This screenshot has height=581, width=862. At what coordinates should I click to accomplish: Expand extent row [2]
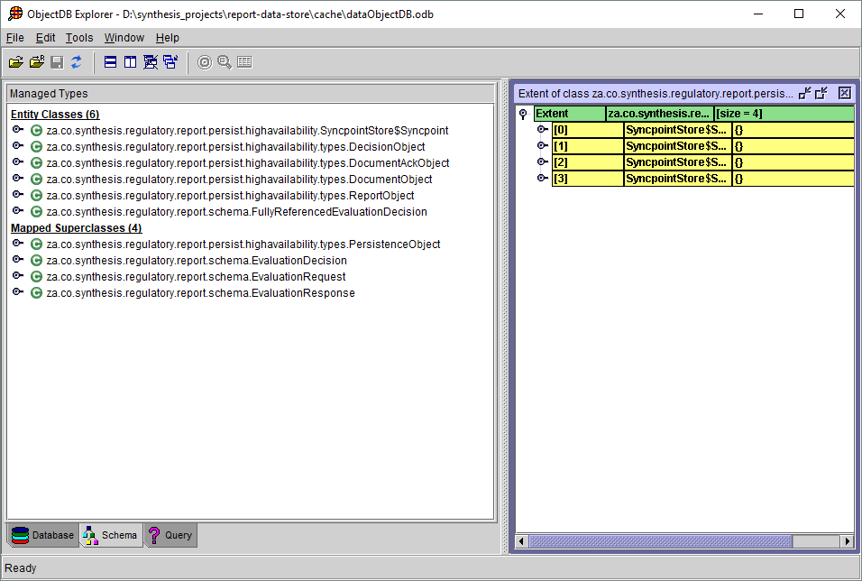[543, 161]
